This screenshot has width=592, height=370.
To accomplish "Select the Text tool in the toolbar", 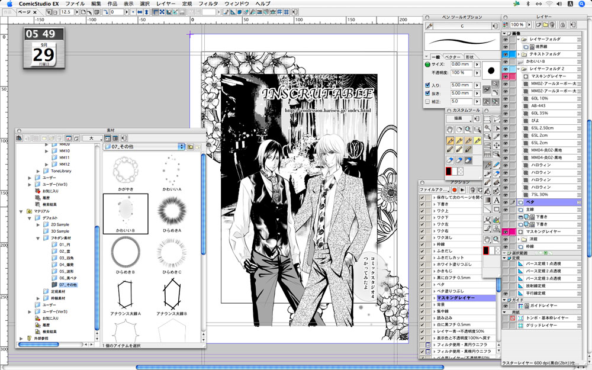I will 496,200.
